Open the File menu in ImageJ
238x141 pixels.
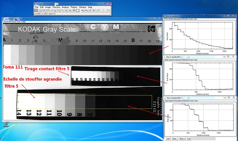click(x=37, y=7)
